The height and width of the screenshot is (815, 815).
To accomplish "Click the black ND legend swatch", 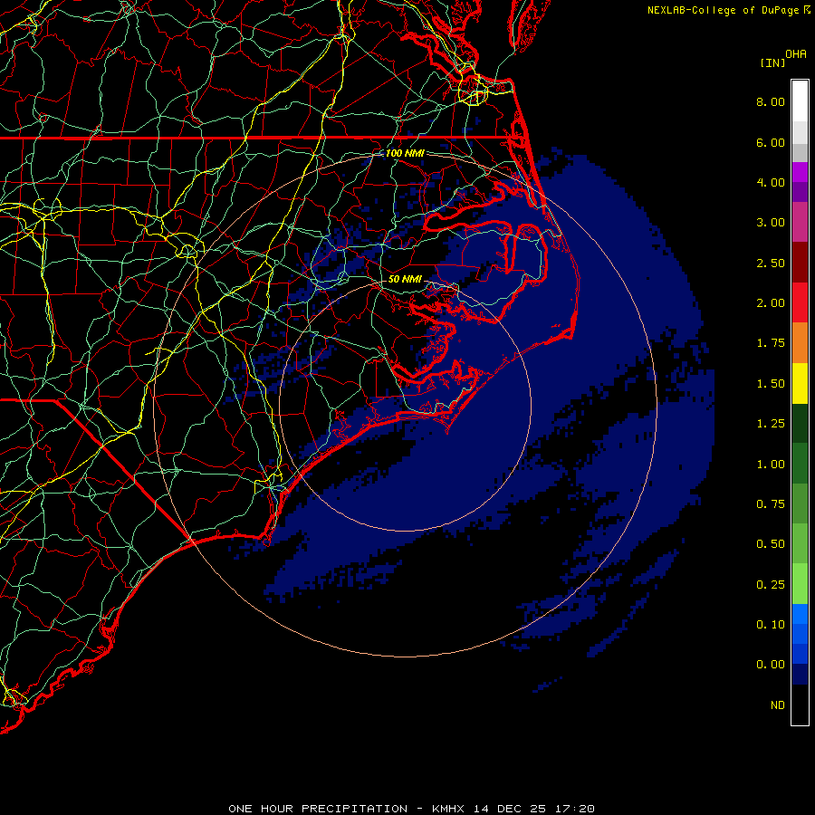I will [800, 705].
